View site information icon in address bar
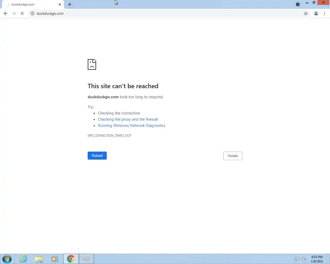Viewport: 330px width, 264px height. (x=32, y=13)
